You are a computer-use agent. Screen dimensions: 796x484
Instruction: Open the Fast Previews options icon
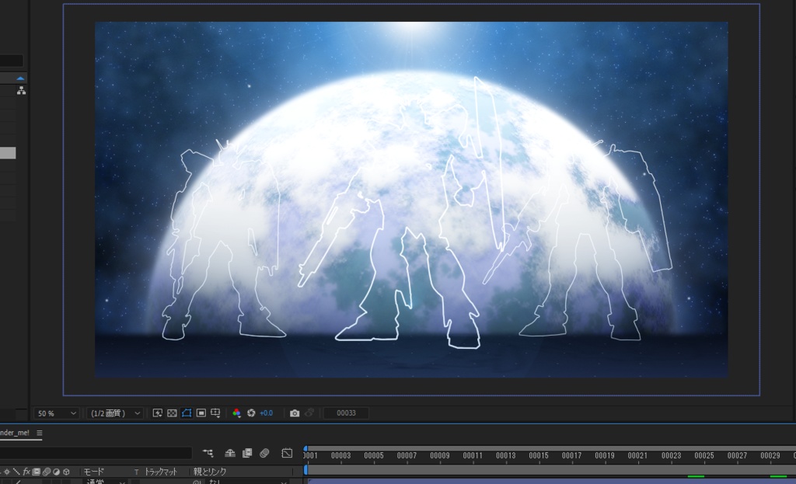coord(157,413)
